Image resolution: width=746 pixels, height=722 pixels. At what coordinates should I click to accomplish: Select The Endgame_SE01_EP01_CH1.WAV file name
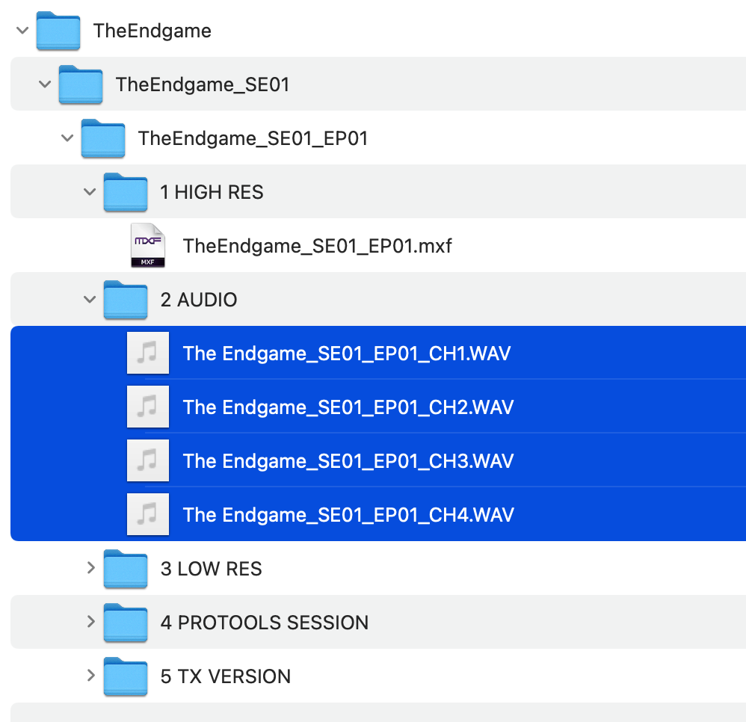[x=347, y=354]
